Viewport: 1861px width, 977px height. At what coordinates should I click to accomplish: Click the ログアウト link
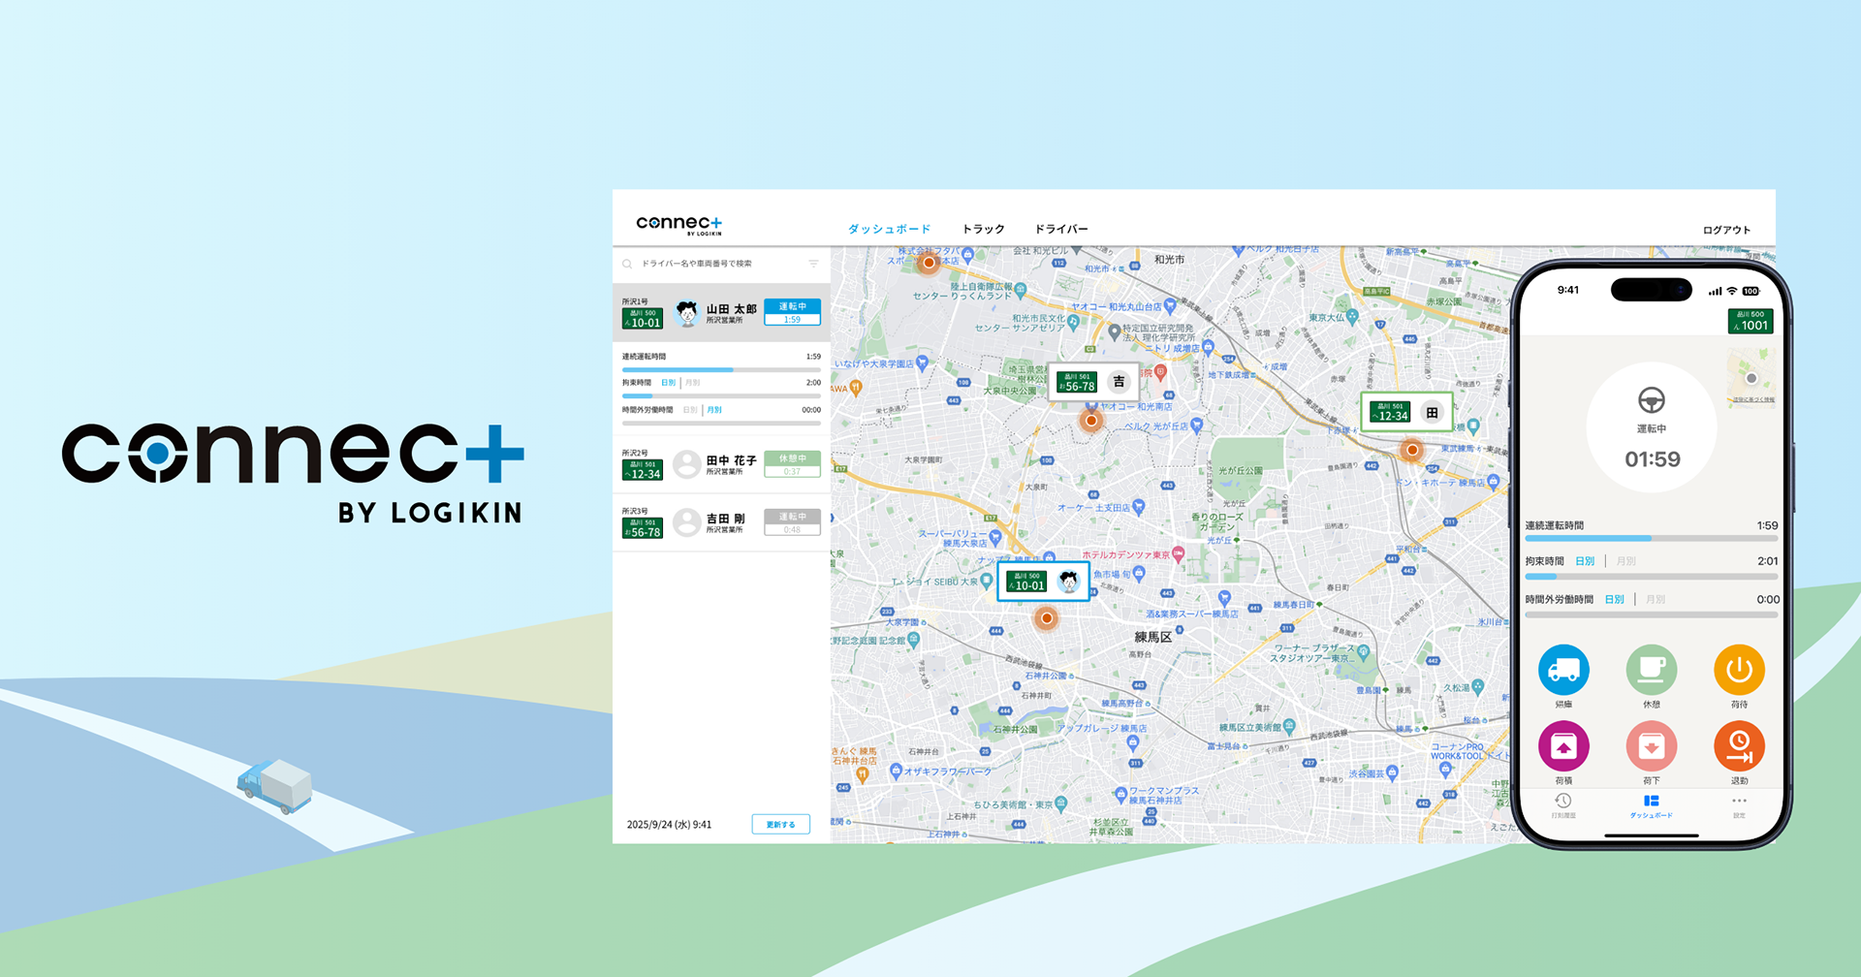tap(1726, 230)
